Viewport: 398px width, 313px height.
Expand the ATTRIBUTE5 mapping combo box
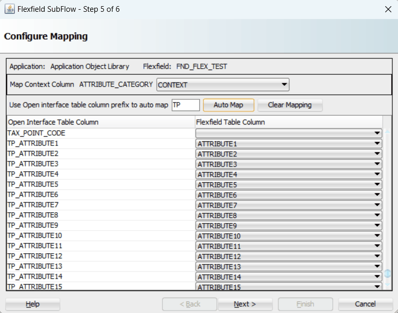[289, 184]
